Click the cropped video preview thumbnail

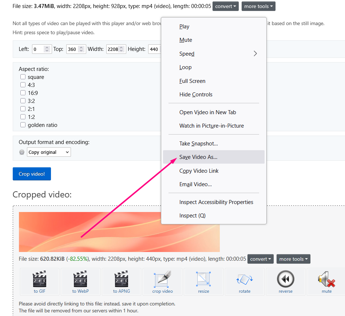tap(91, 232)
